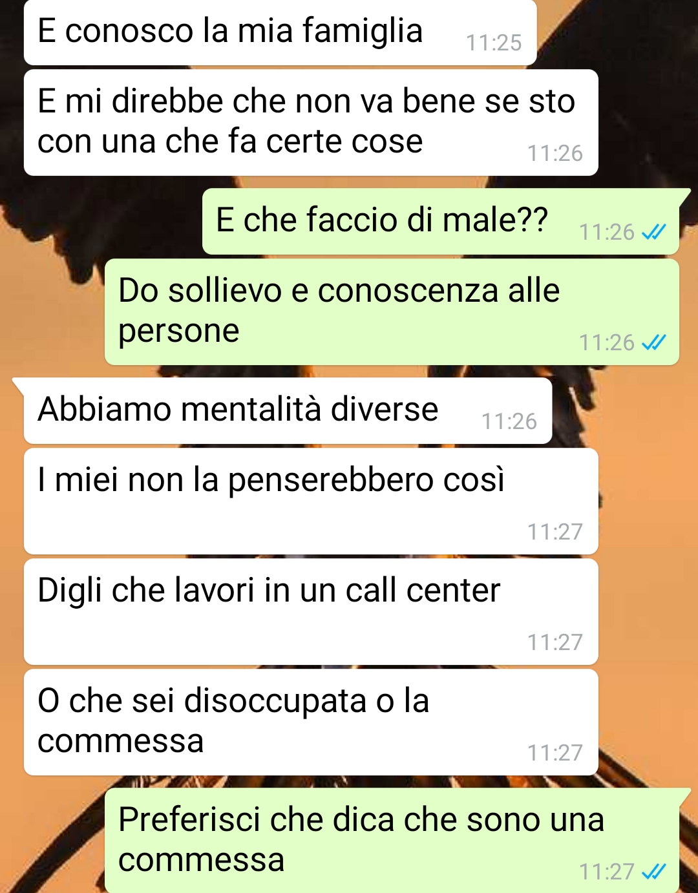
Task: Tap the 11:26 timestamp on 'Abbiamo mentalità diverse'
Action: coord(509,421)
